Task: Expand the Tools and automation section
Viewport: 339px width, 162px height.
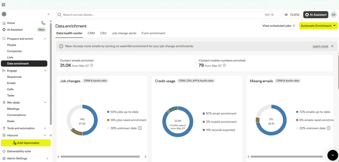Action: tap(45, 128)
